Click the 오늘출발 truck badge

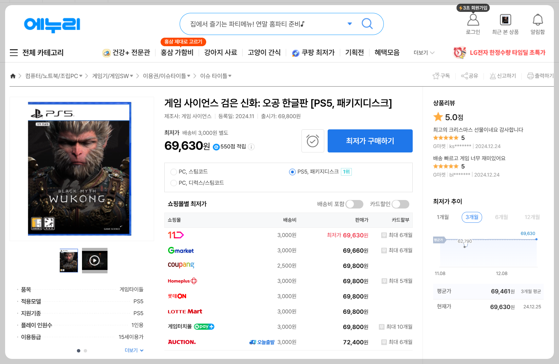[262, 342]
